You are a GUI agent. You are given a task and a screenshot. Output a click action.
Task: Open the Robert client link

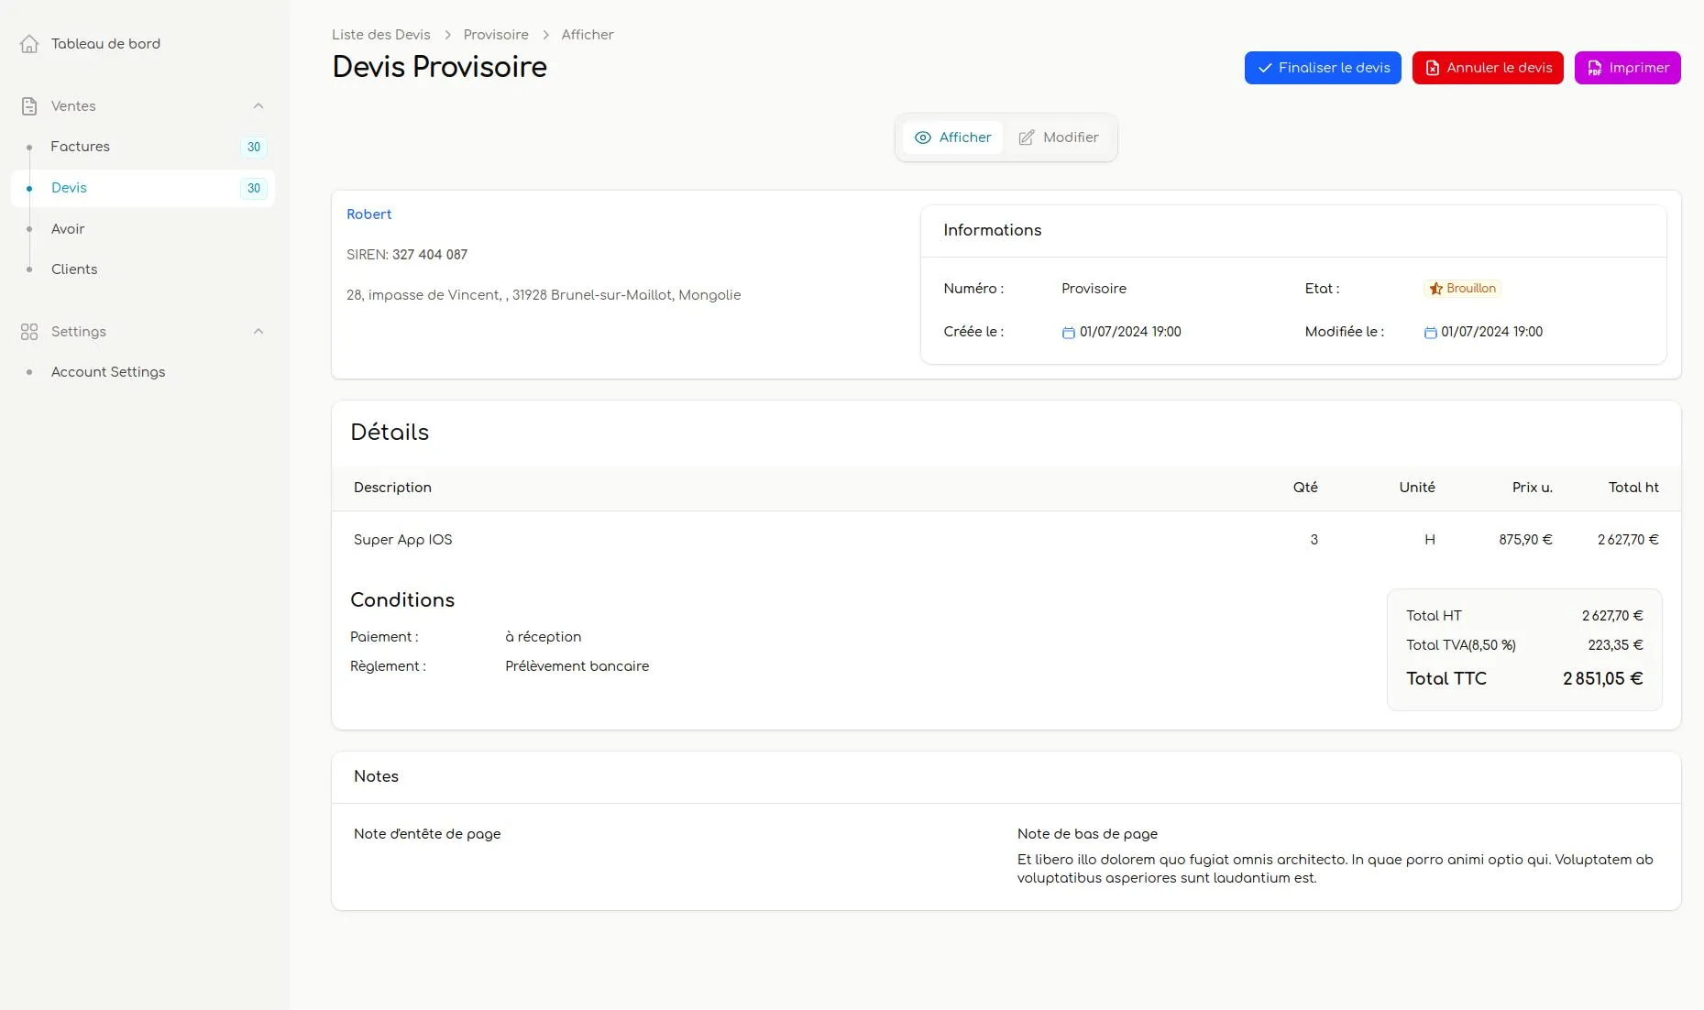pos(368,214)
